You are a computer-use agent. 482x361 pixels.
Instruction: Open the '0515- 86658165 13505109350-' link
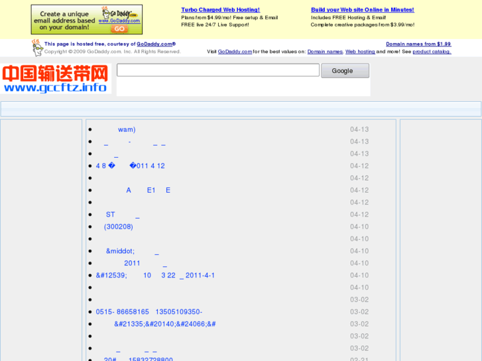[x=149, y=312]
